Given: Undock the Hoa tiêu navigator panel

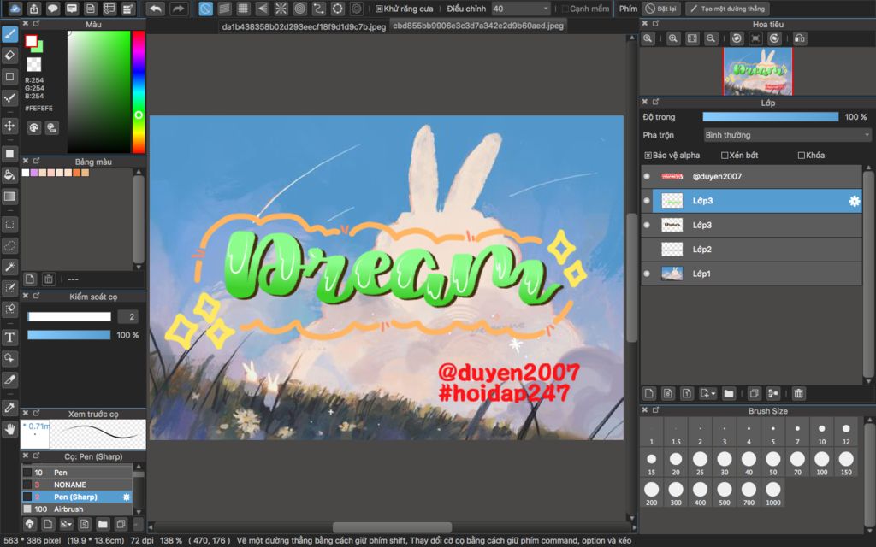Looking at the screenshot, I should [655, 23].
